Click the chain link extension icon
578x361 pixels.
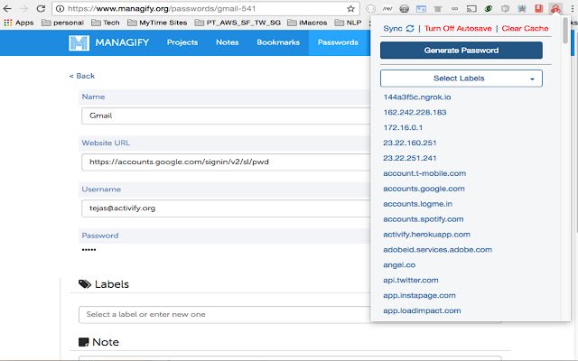pyautogui.click(x=454, y=8)
